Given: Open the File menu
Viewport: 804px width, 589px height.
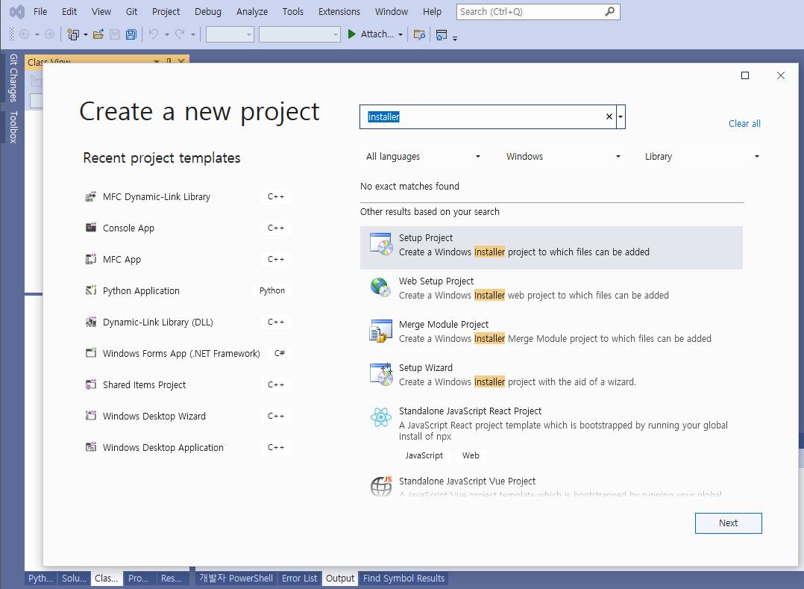Looking at the screenshot, I should coord(40,11).
